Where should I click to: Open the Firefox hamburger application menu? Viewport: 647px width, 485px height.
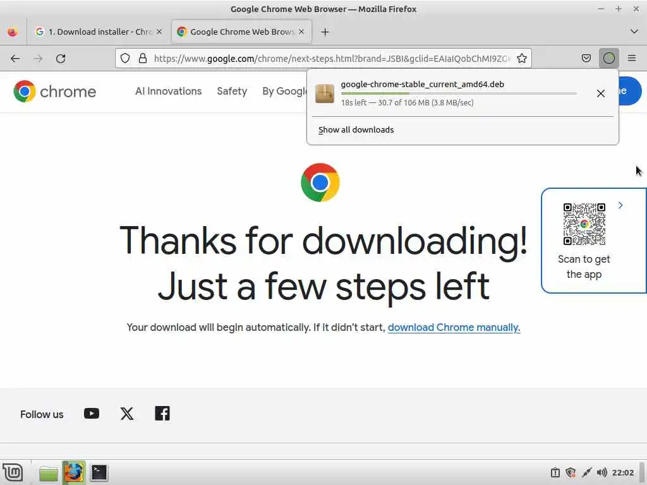click(x=632, y=58)
